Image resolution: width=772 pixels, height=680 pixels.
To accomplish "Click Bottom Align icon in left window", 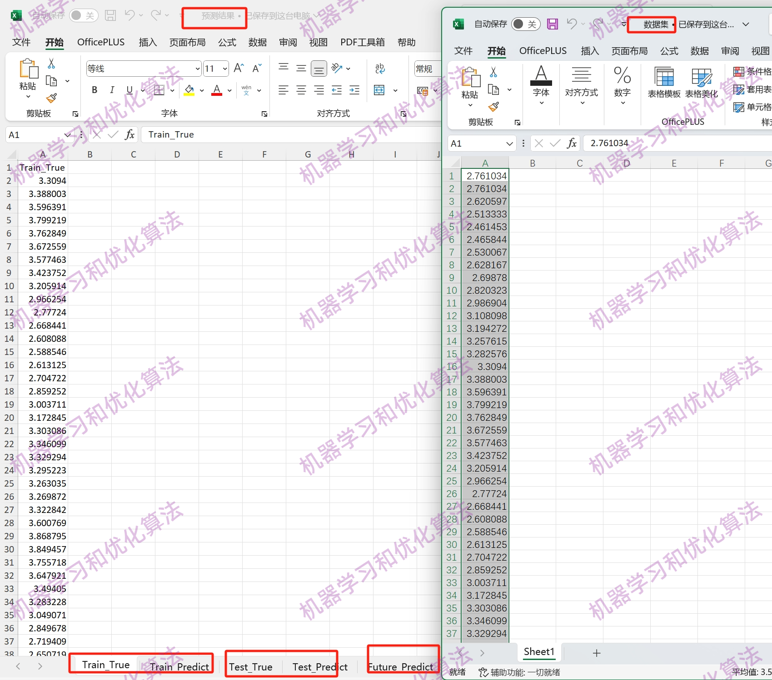I will (x=319, y=69).
